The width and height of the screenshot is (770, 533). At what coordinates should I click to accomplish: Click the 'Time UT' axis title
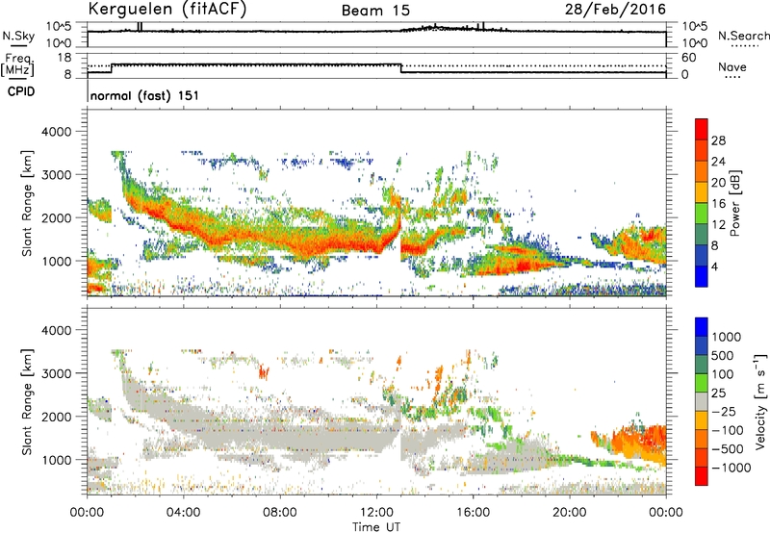[376, 526]
